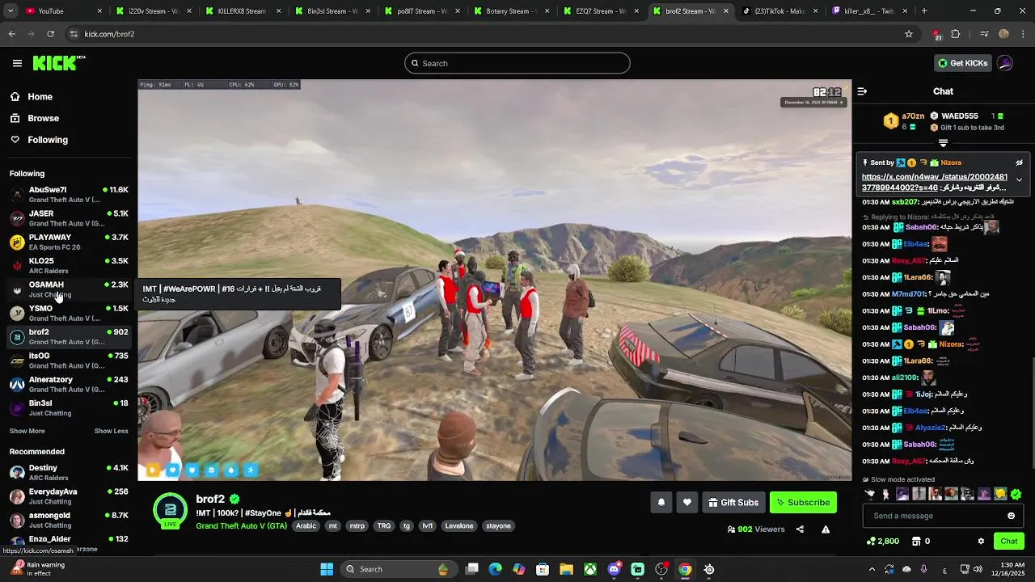This screenshot has height=582, width=1035.
Task: Click the heart follow icon
Action: click(x=687, y=503)
